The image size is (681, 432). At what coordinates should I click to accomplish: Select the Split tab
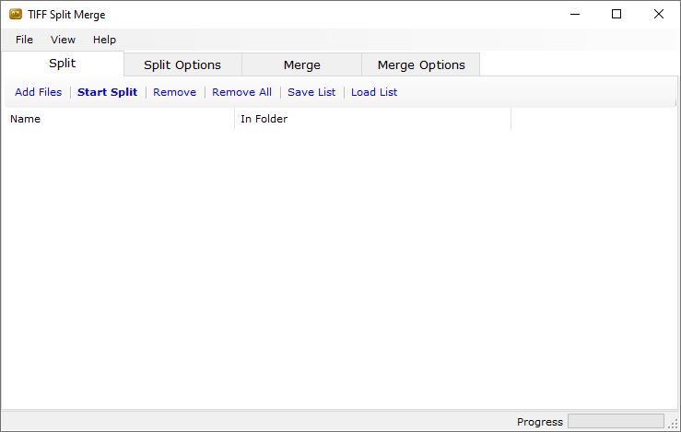(63, 64)
